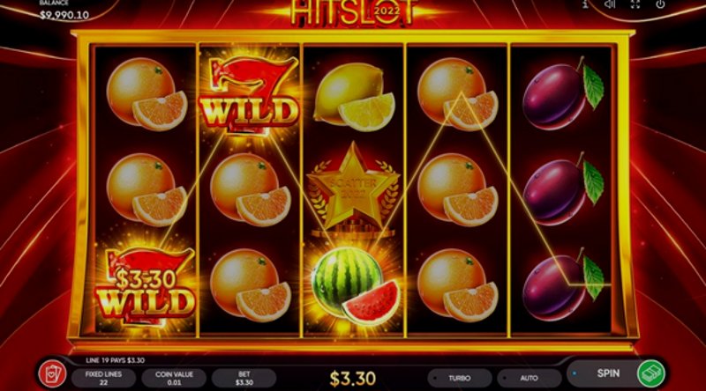Open the Coin Value selector
Screen dimensions: 706x391
click(174, 378)
